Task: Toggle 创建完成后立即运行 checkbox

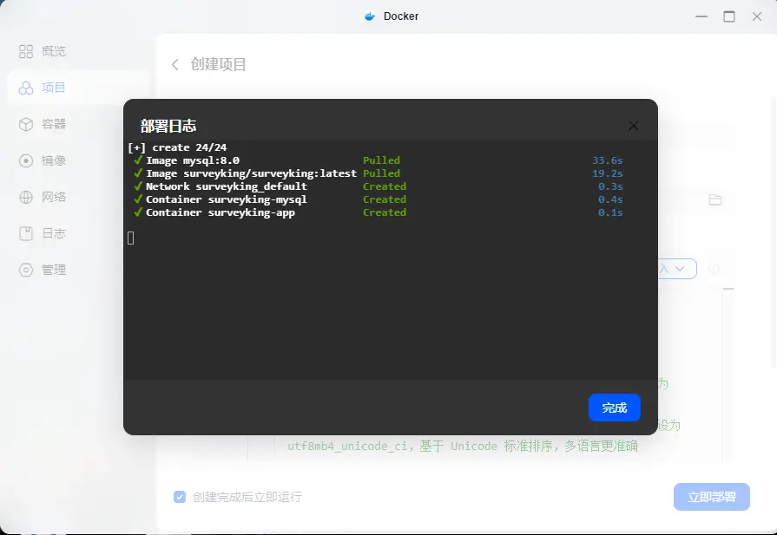Action: tap(180, 496)
